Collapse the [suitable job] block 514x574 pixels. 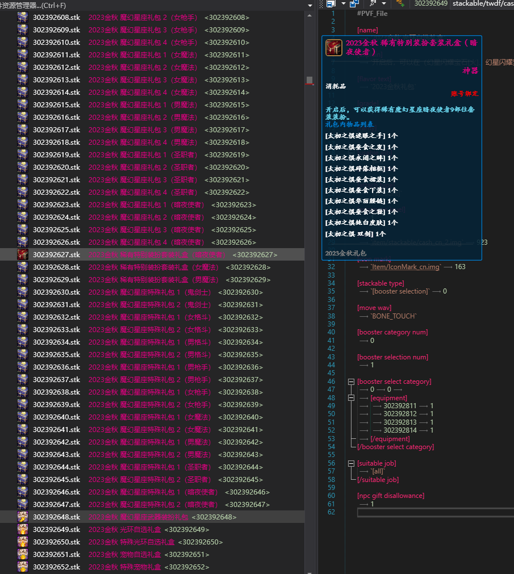pyautogui.click(x=350, y=463)
